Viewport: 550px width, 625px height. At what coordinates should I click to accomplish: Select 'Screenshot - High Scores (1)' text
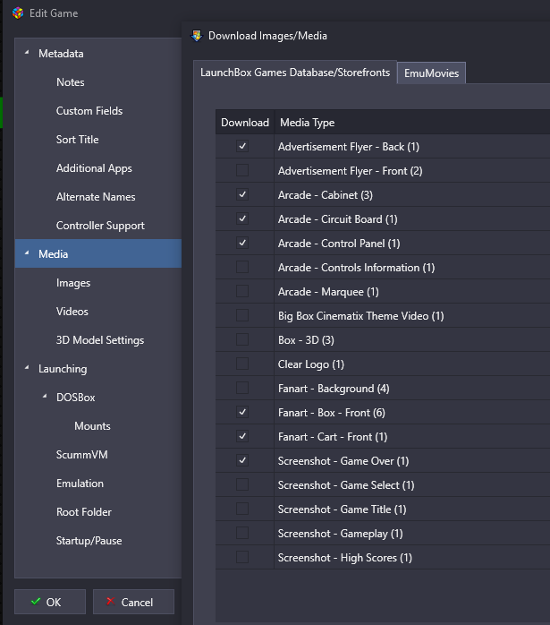point(345,558)
